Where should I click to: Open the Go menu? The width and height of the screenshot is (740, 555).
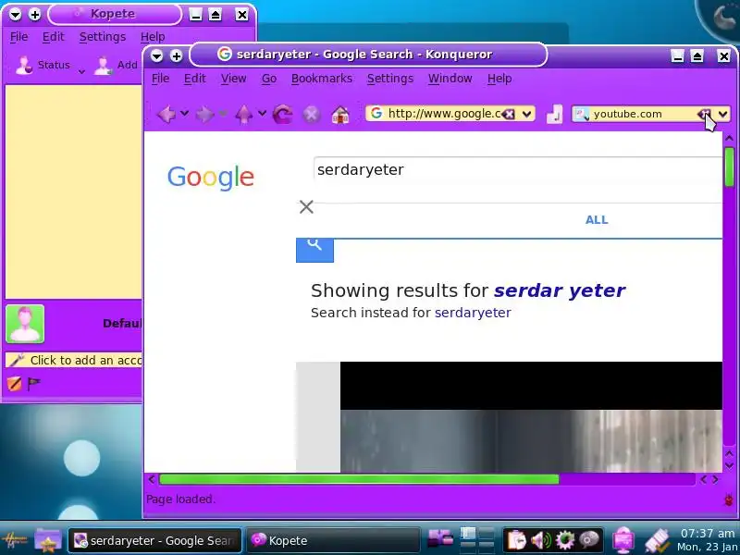pos(269,79)
